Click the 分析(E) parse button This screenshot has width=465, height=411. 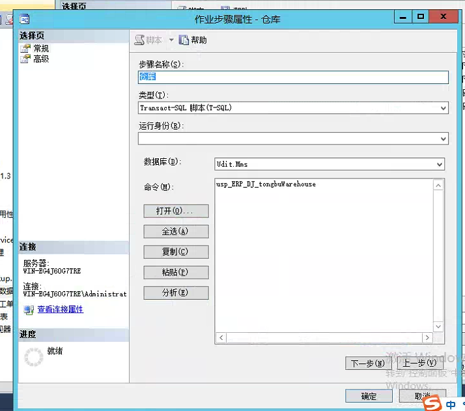point(176,293)
